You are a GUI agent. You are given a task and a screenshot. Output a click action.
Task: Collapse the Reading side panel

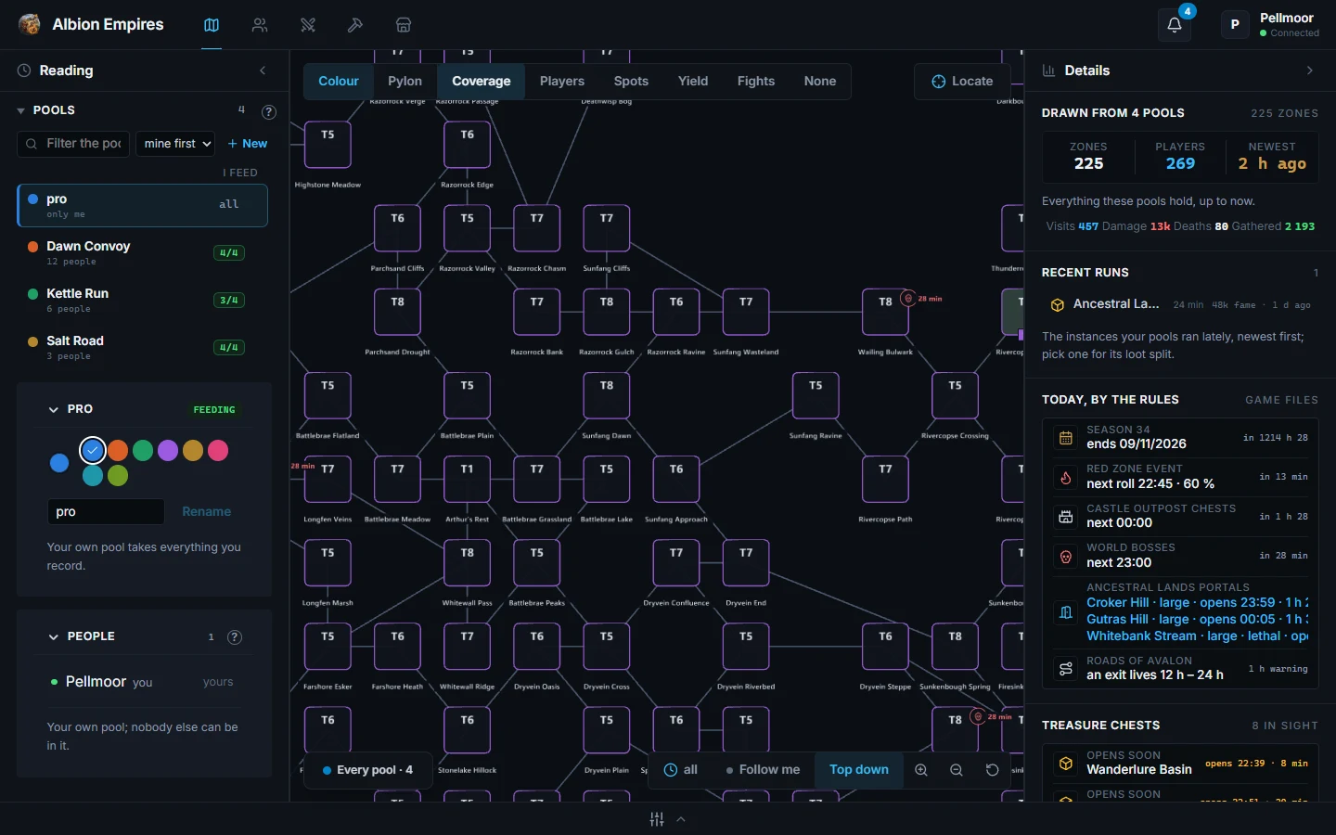(x=263, y=71)
